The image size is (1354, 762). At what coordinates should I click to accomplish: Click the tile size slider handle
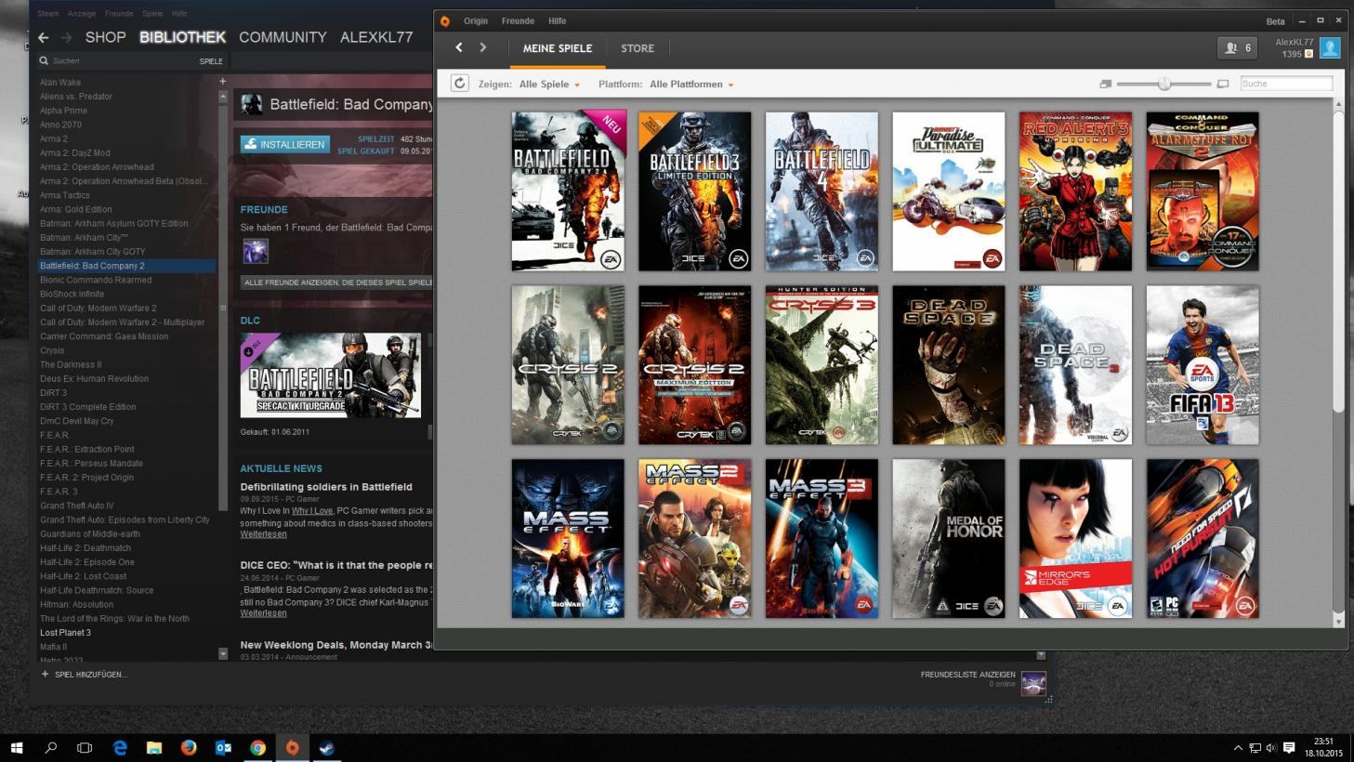click(1163, 84)
